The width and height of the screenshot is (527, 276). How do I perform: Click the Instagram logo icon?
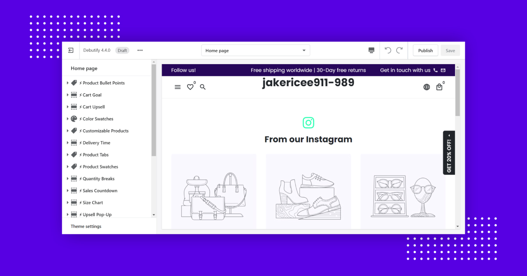(308, 123)
